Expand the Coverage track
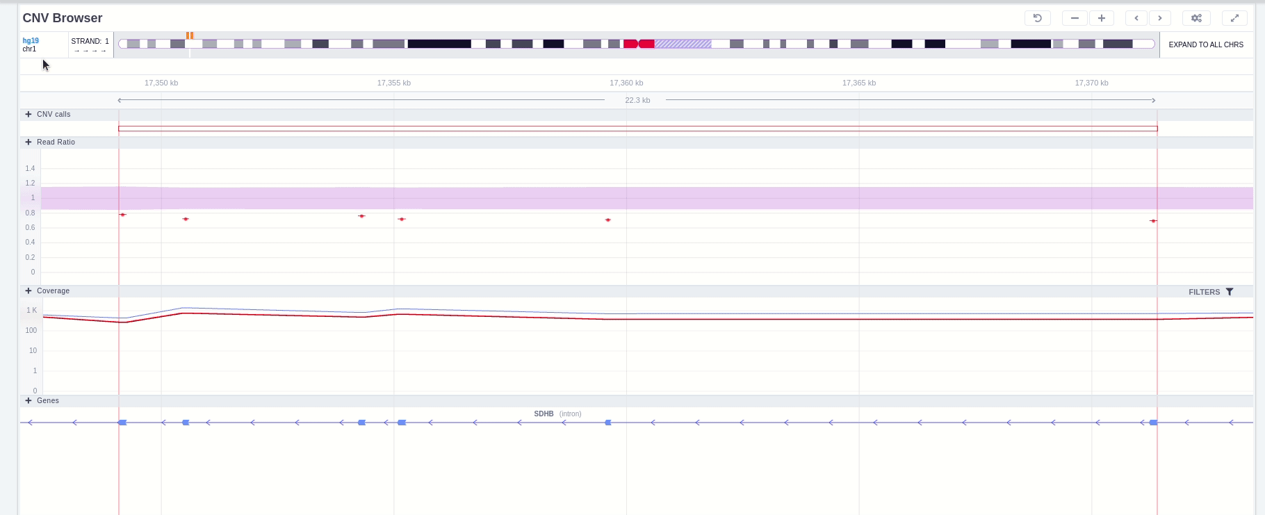The height and width of the screenshot is (515, 1265). 28,291
